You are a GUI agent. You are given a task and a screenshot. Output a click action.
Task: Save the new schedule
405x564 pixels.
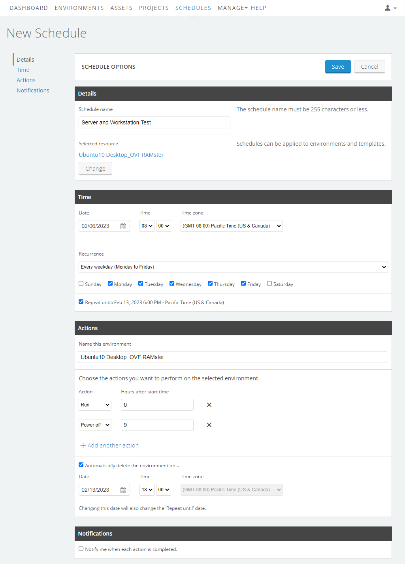click(x=337, y=66)
